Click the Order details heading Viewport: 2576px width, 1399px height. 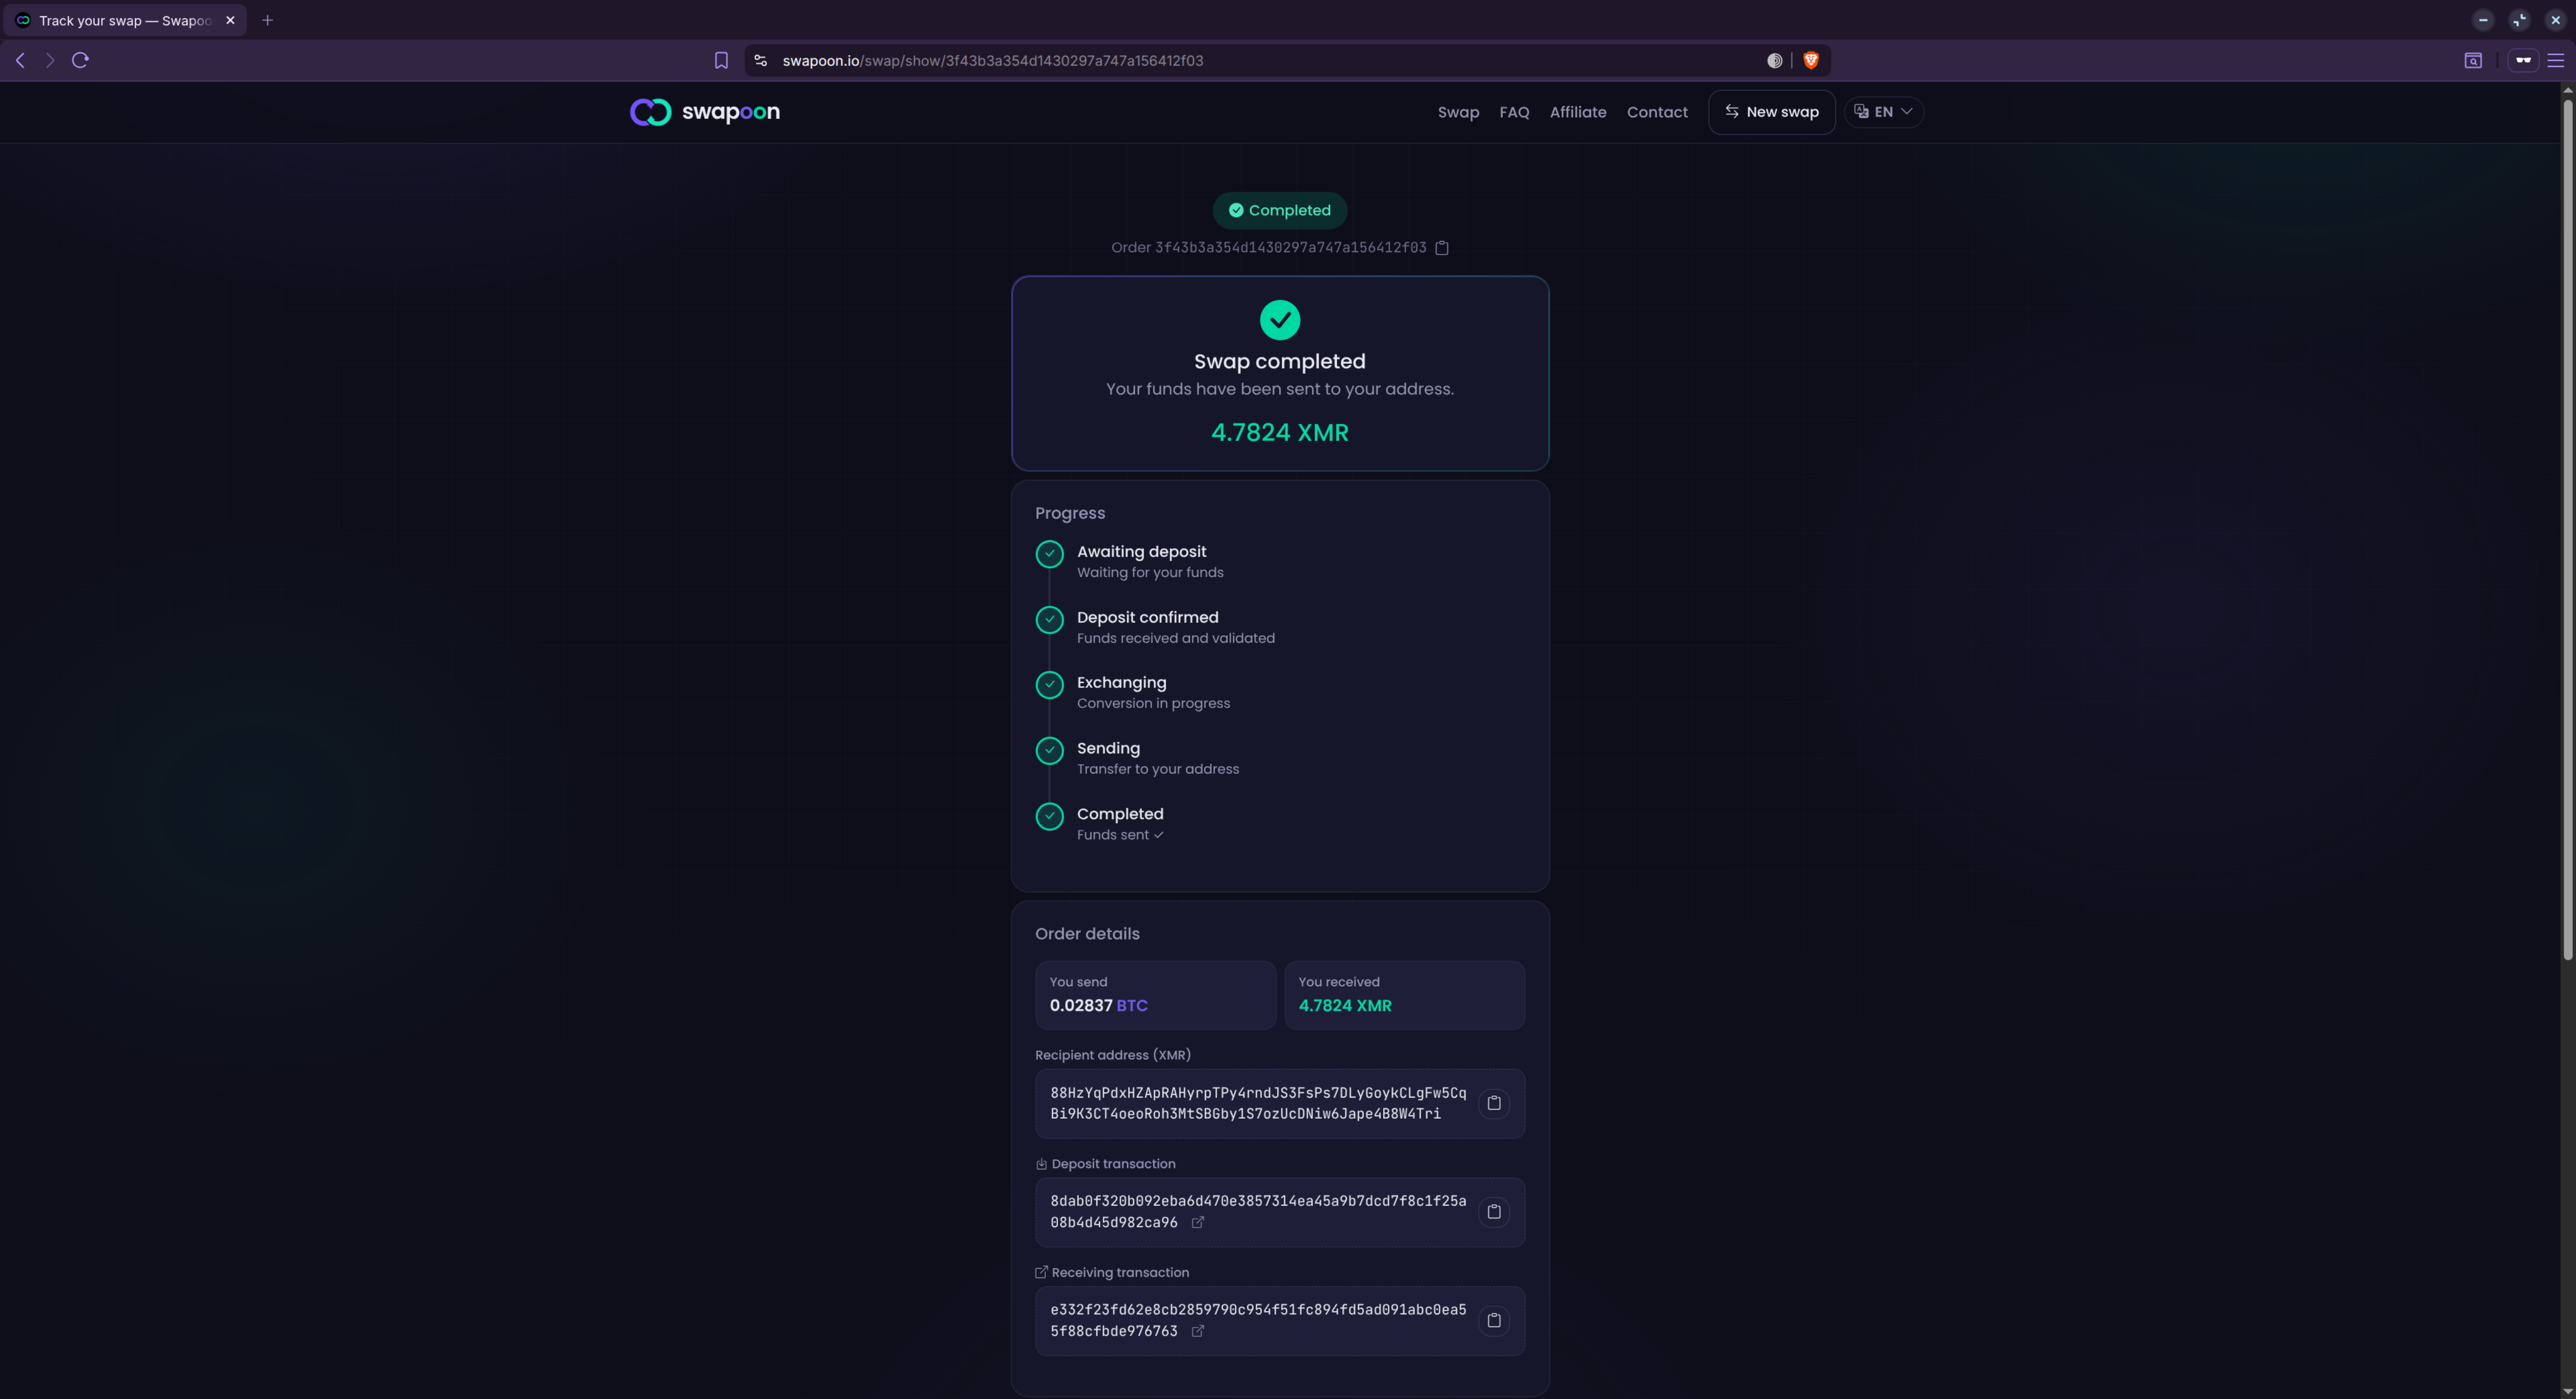click(1087, 934)
